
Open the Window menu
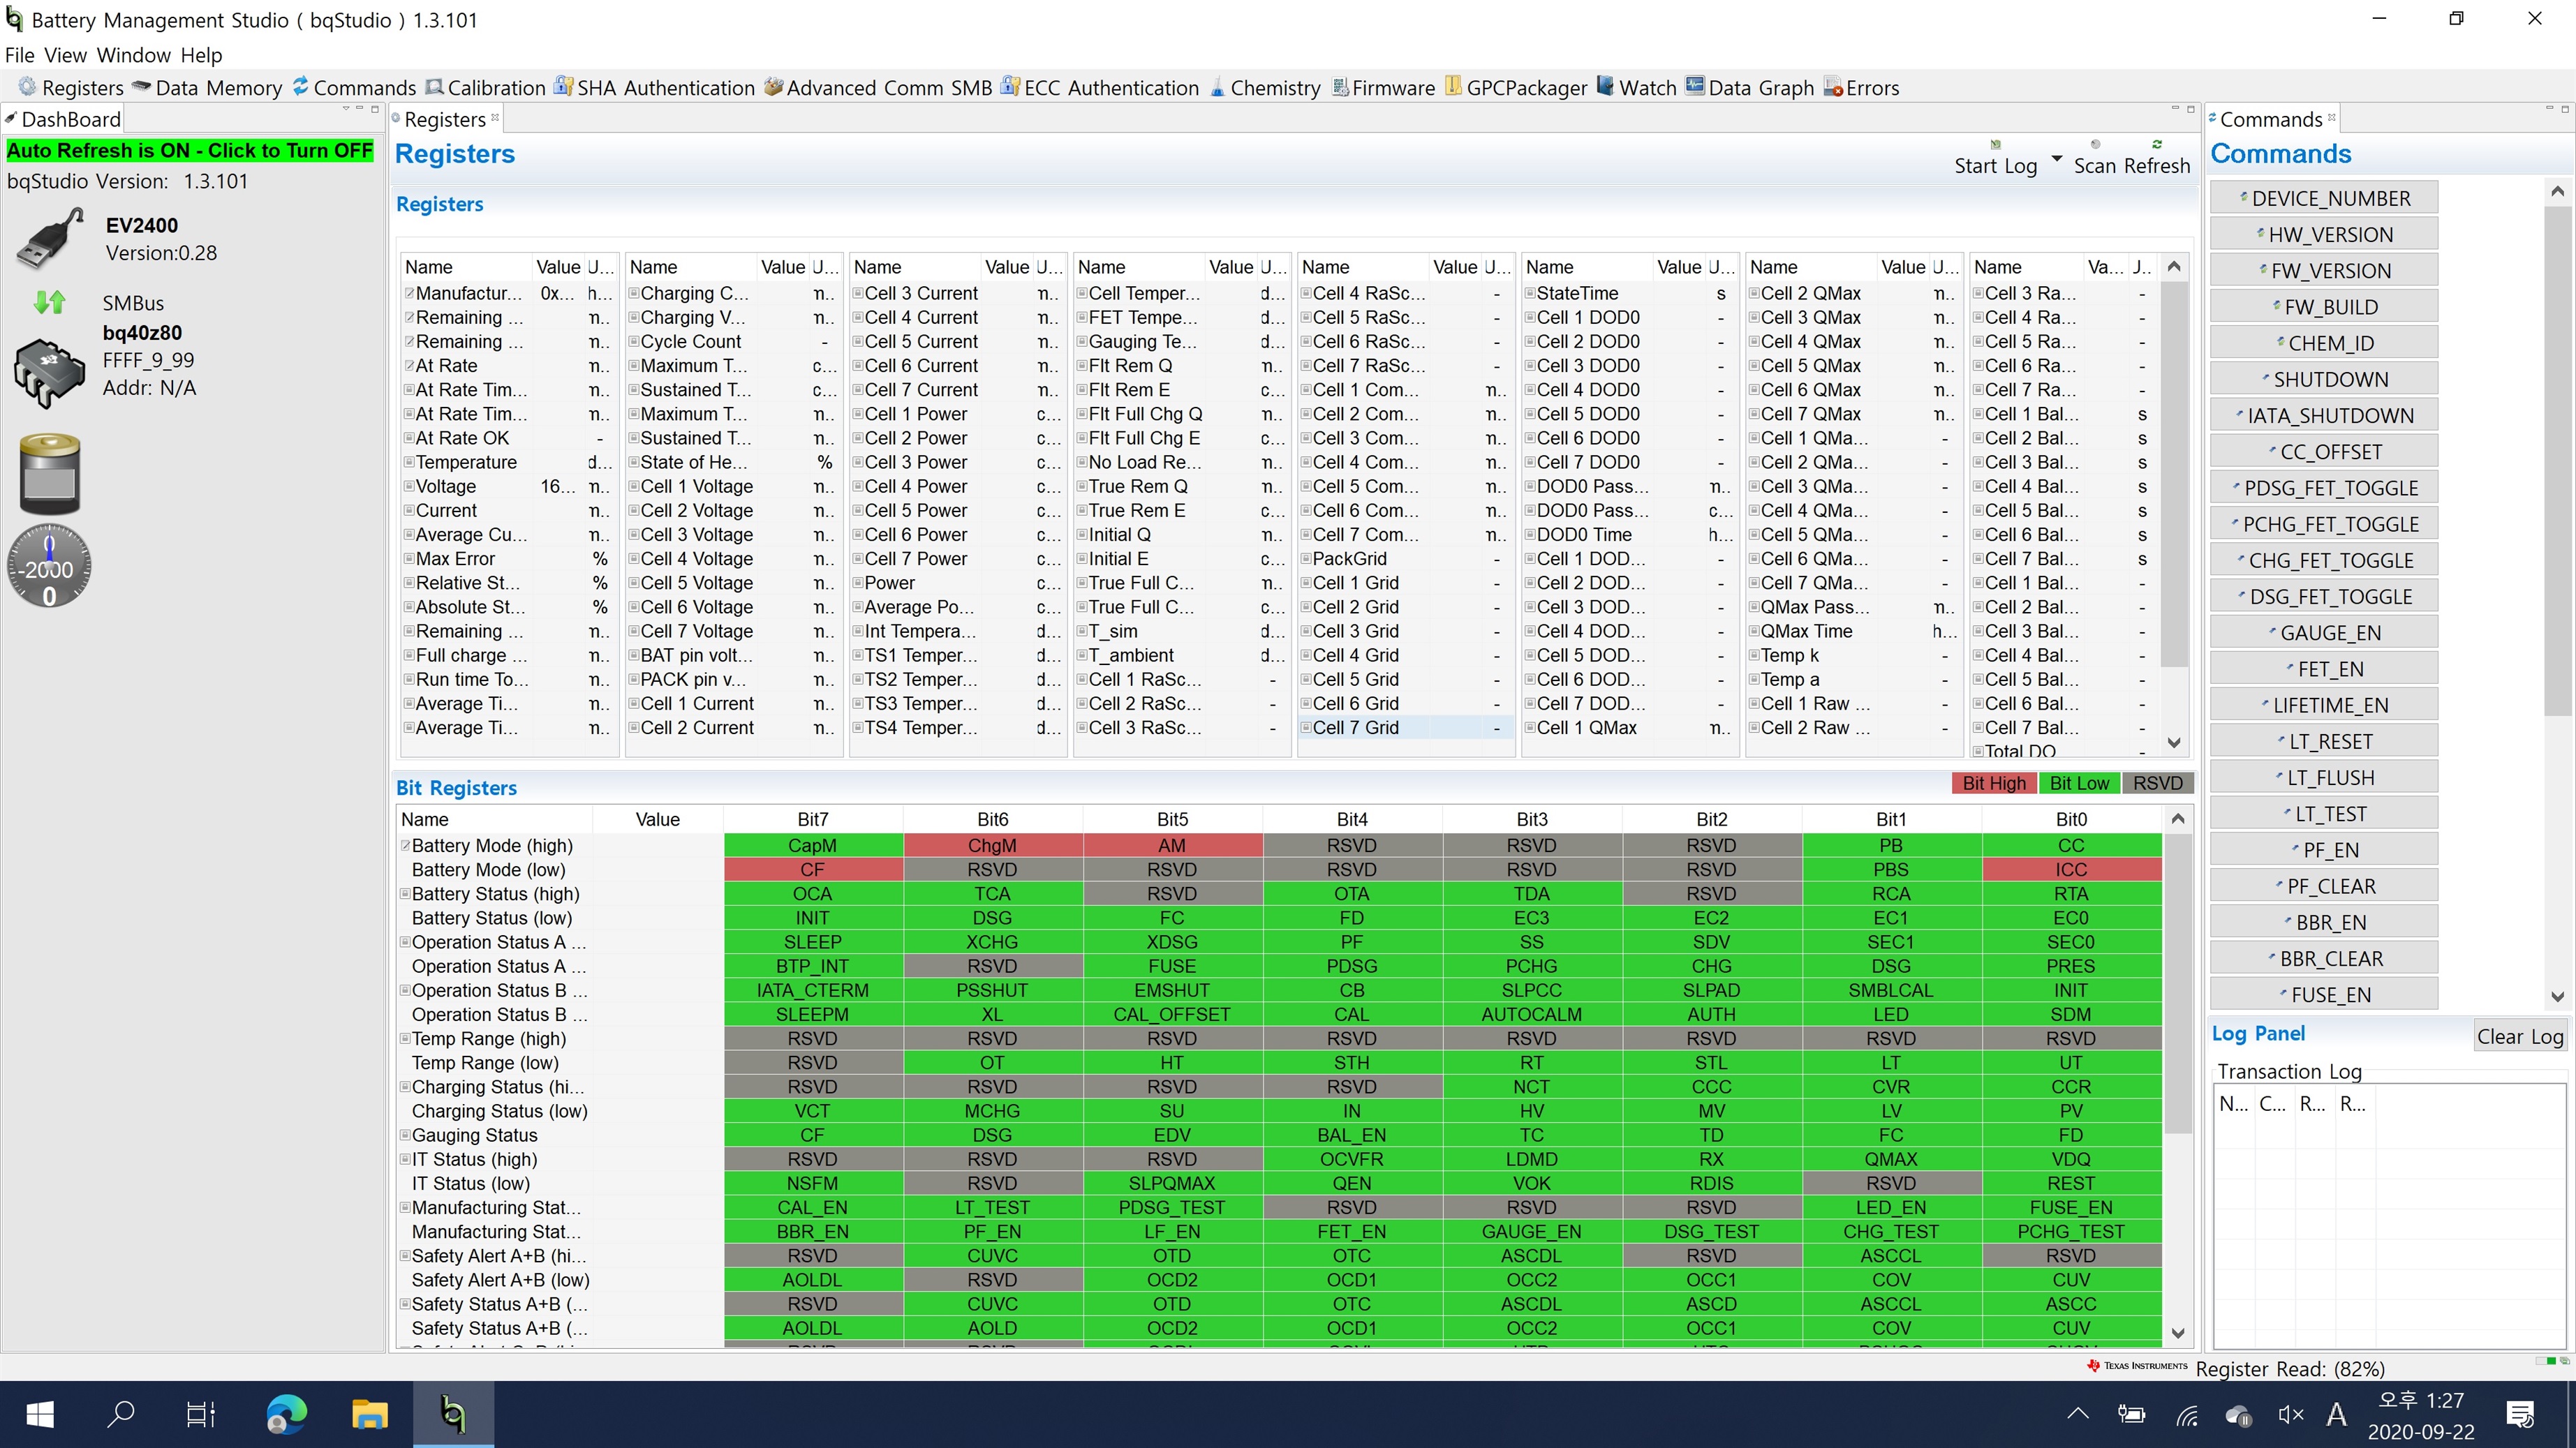134,55
